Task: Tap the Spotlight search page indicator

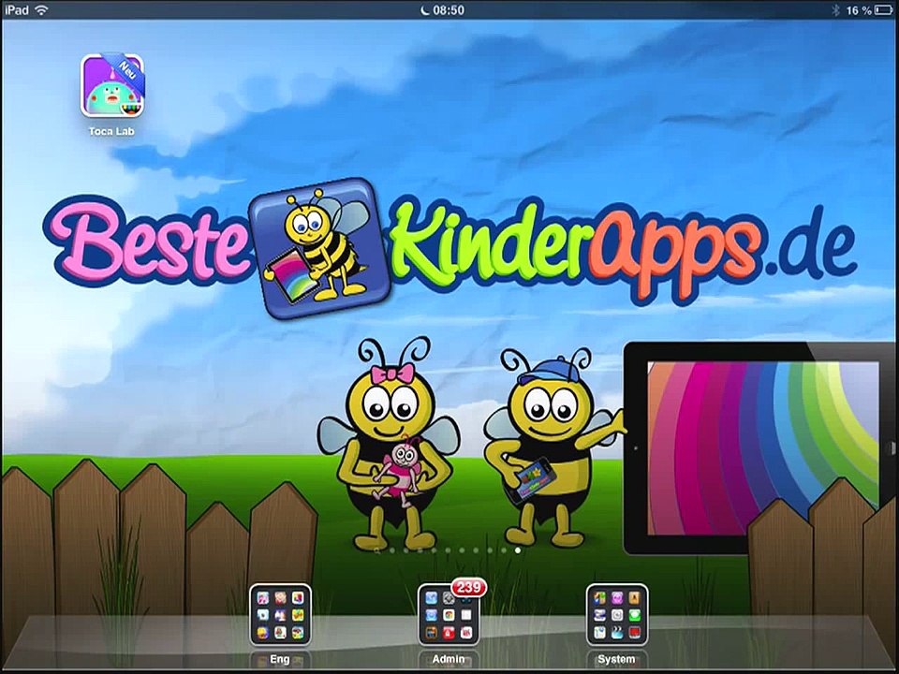Action: pyautogui.click(x=377, y=550)
